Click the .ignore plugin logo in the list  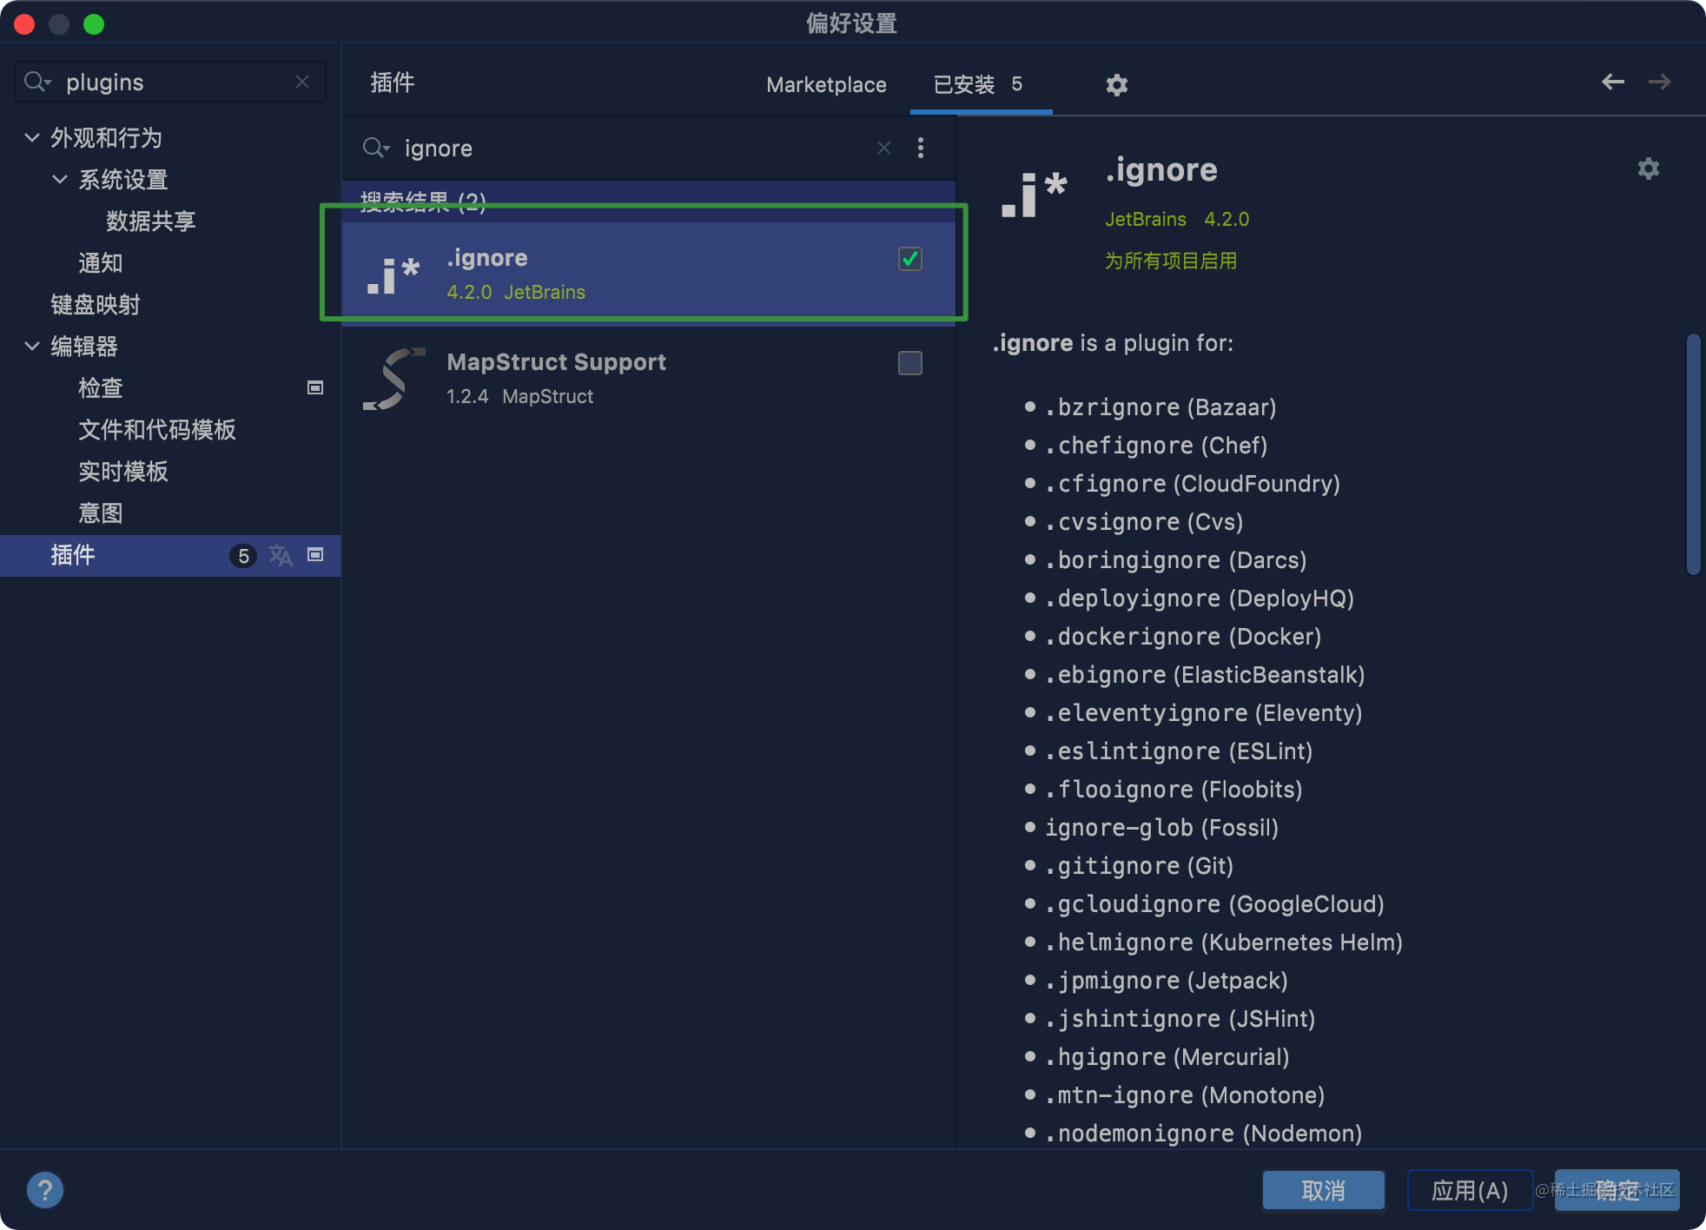(395, 272)
